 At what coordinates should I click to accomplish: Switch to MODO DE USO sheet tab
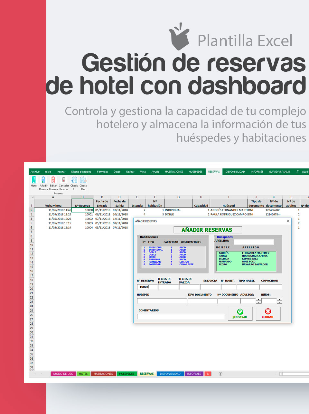[x=63, y=374]
